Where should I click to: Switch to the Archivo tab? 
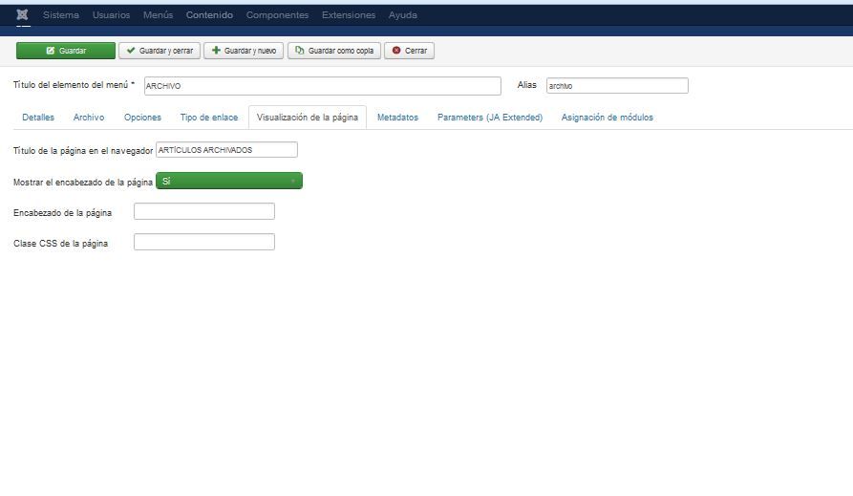[x=89, y=117]
